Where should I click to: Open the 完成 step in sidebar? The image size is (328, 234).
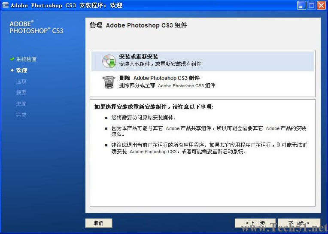tap(21, 115)
